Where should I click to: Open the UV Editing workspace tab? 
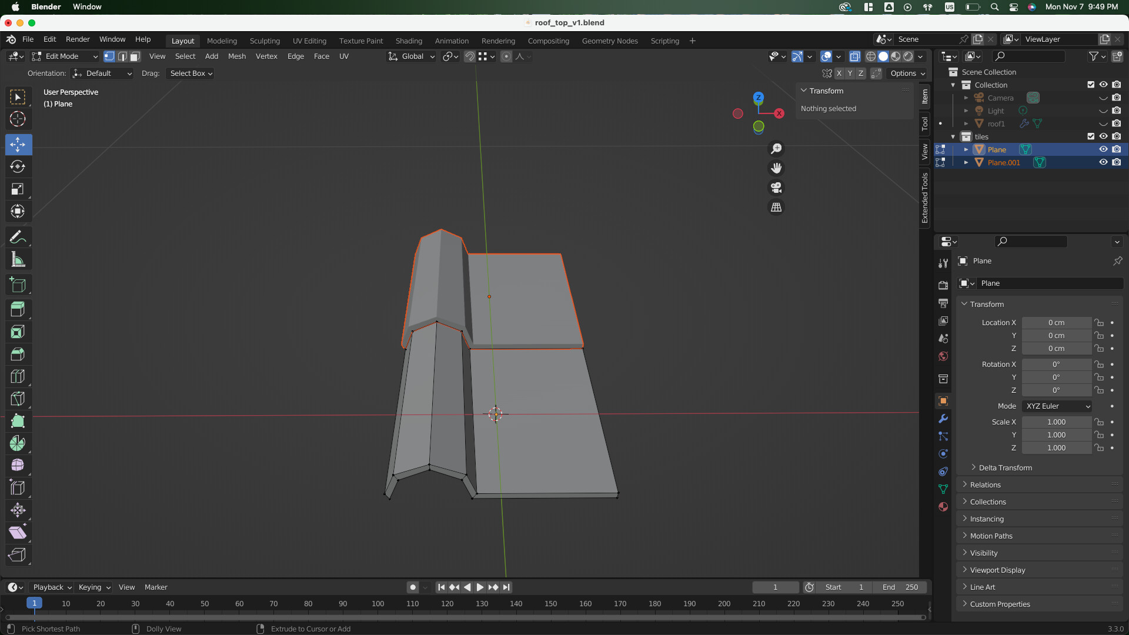(309, 41)
